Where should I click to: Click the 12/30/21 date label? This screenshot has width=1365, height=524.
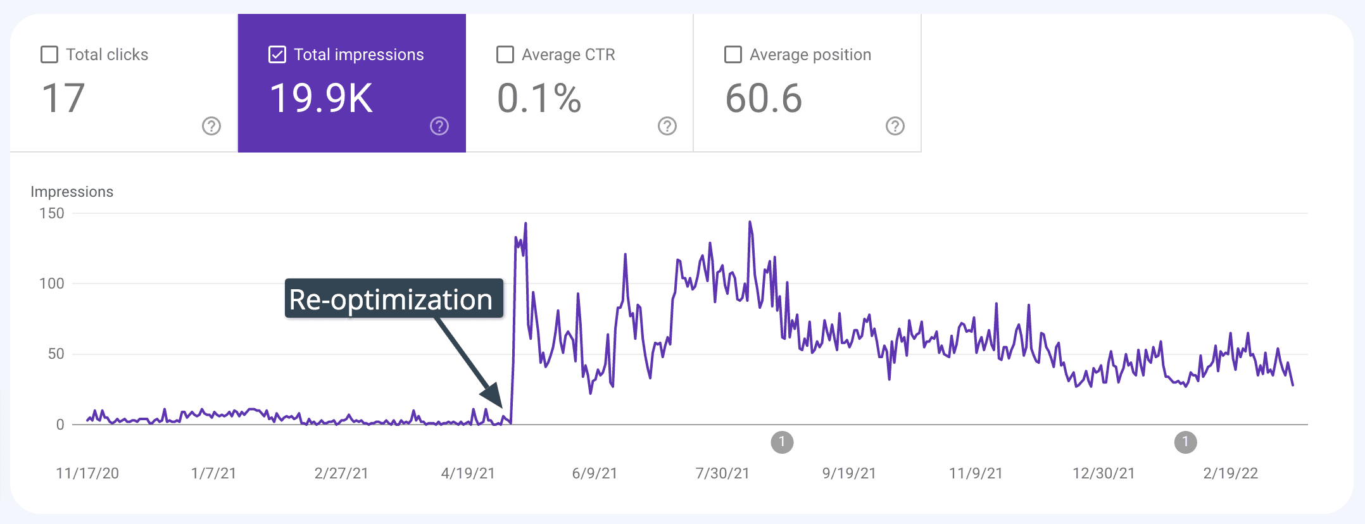click(x=1104, y=473)
